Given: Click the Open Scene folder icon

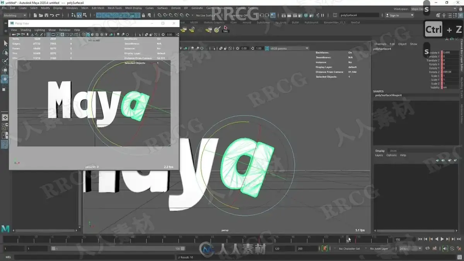Looking at the screenshot, I should (x=41, y=15).
